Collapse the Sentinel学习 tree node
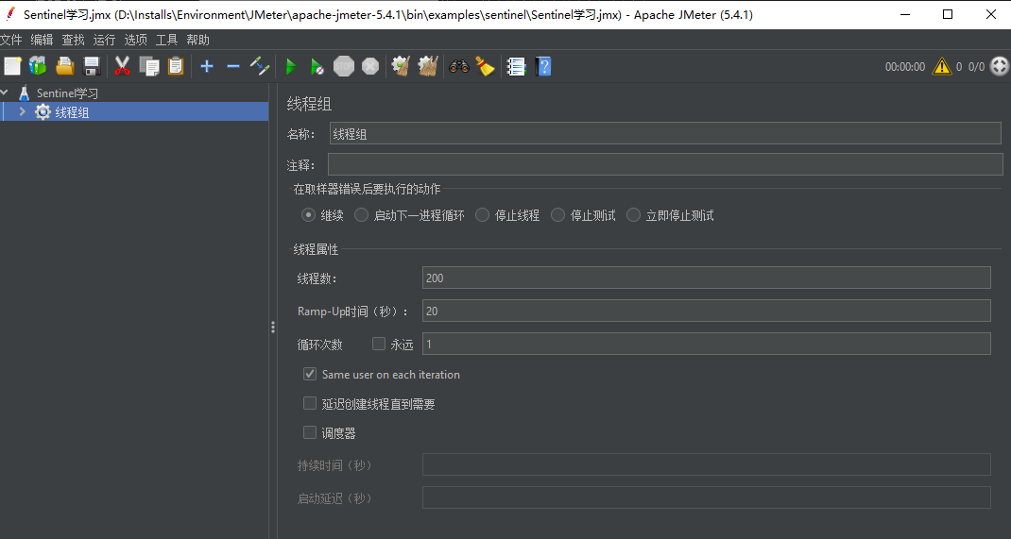 coord(5,93)
